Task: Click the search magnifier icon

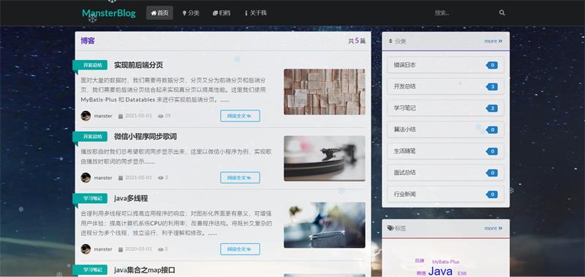Action: [502, 12]
